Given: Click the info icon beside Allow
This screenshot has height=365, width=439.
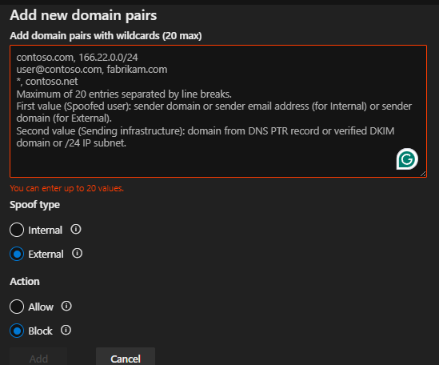Looking at the screenshot, I should pyautogui.click(x=66, y=306).
